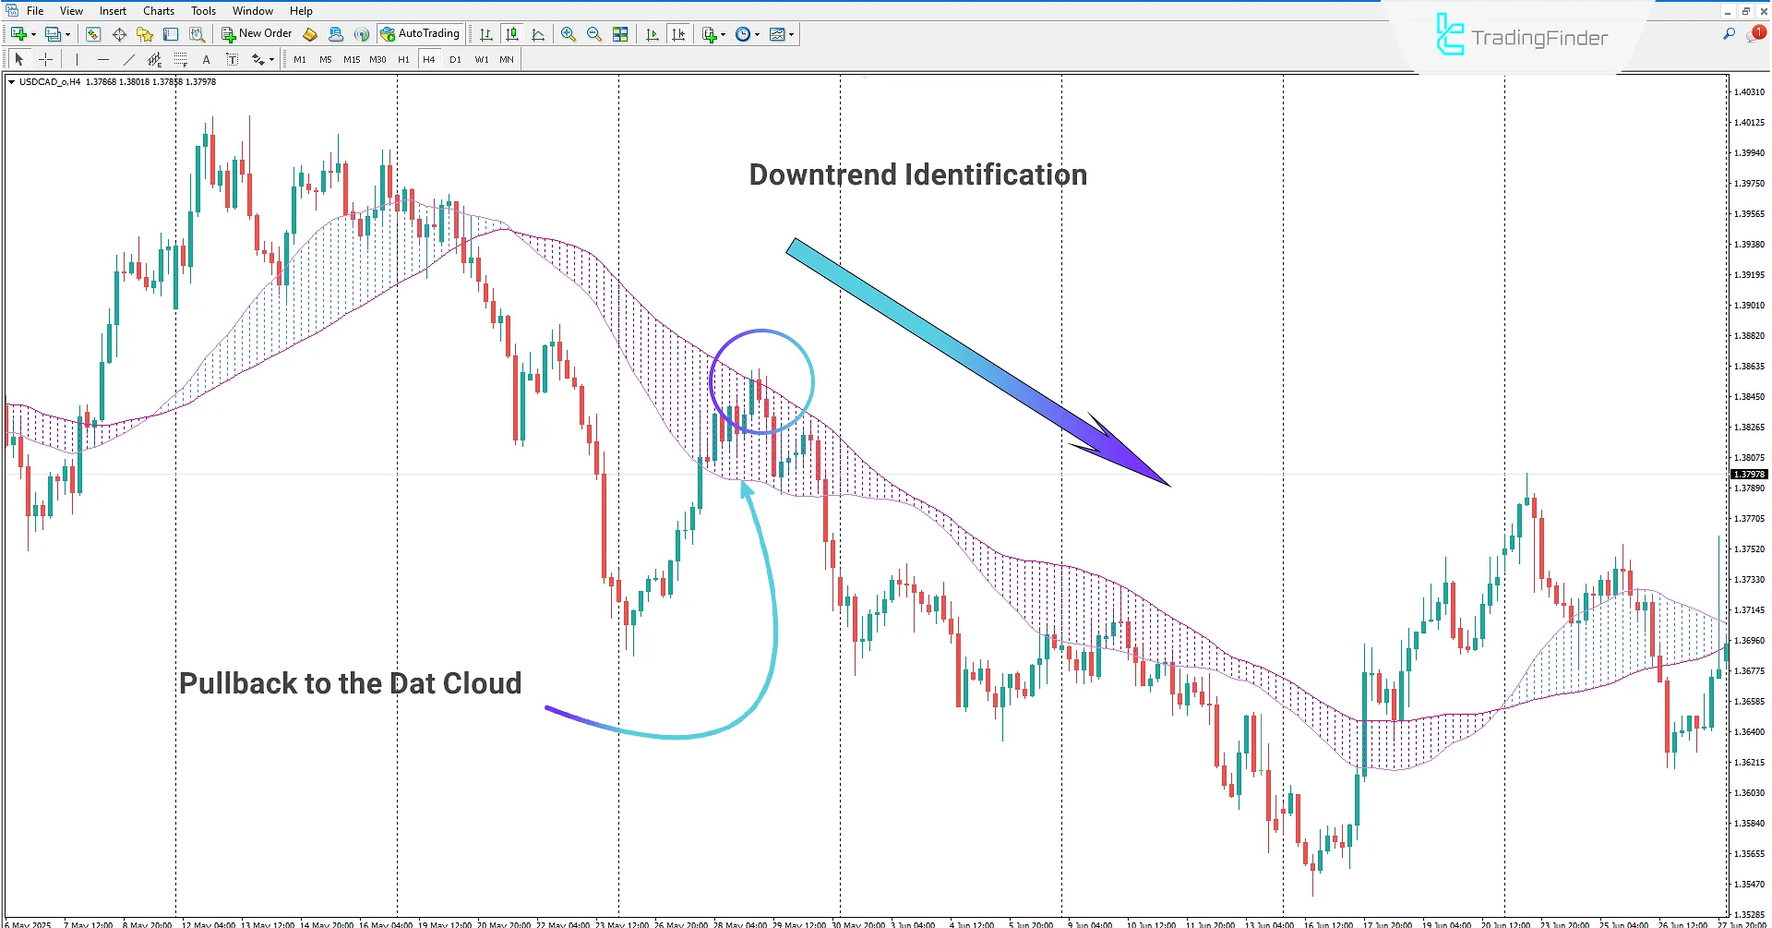
Task: Open the Market Watch panel
Action: click(93, 34)
